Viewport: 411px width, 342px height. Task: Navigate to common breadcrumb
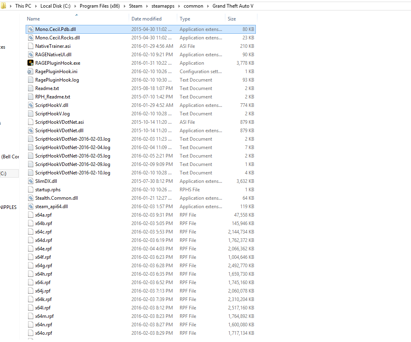tap(193, 6)
